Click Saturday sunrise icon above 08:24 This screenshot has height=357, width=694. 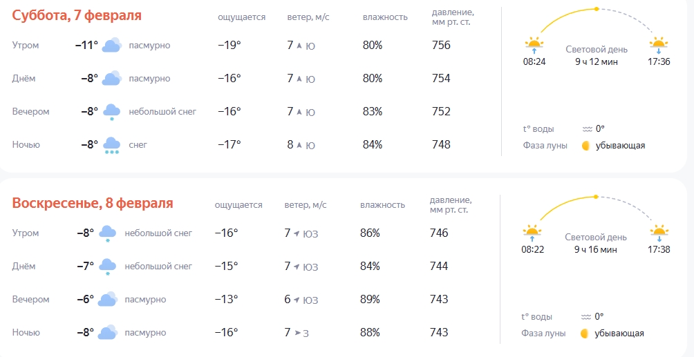tap(534, 46)
